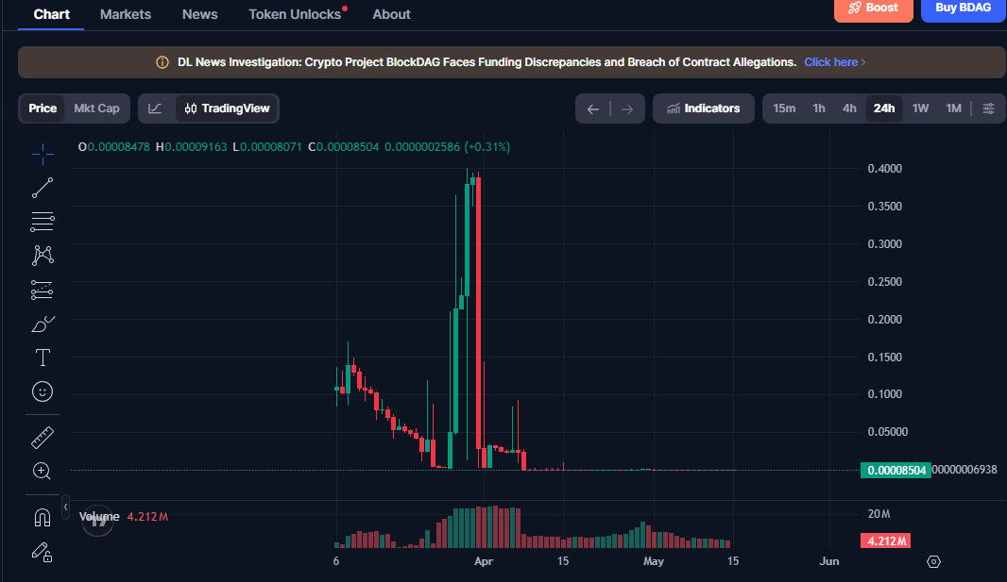Set interval to 1h
The width and height of the screenshot is (1007, 582).
pyautogui.click(x=819, y=108)
